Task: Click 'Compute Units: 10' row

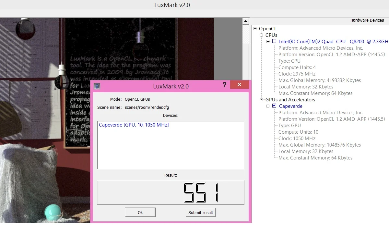Action: click(298, 132)
